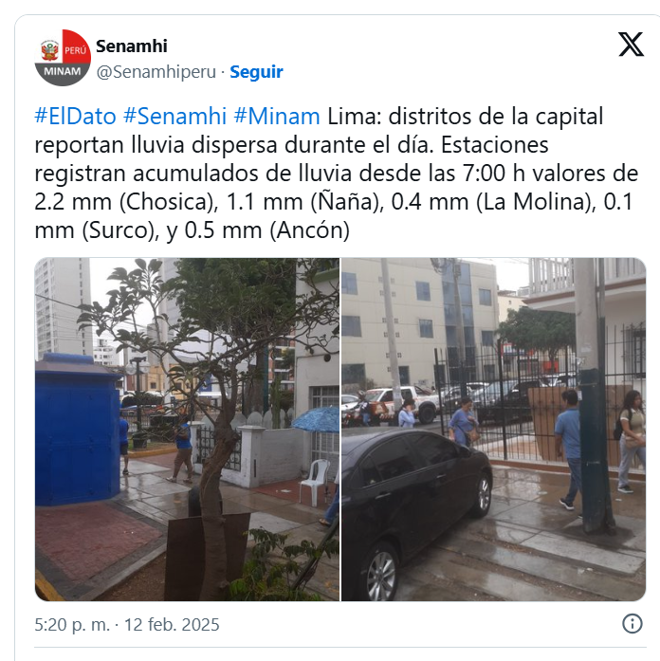
Task: Click the black sedan in right photo
Action: tap(415, 510)
